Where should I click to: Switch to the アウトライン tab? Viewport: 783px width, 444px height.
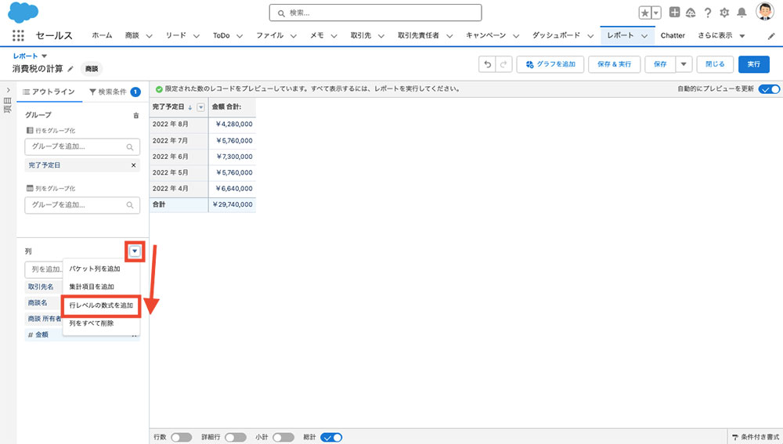(x=49, y=92)
